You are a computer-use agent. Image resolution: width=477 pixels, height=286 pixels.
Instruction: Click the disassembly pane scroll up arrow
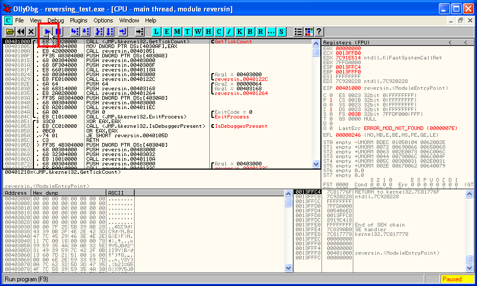click(x=316, y=43)
